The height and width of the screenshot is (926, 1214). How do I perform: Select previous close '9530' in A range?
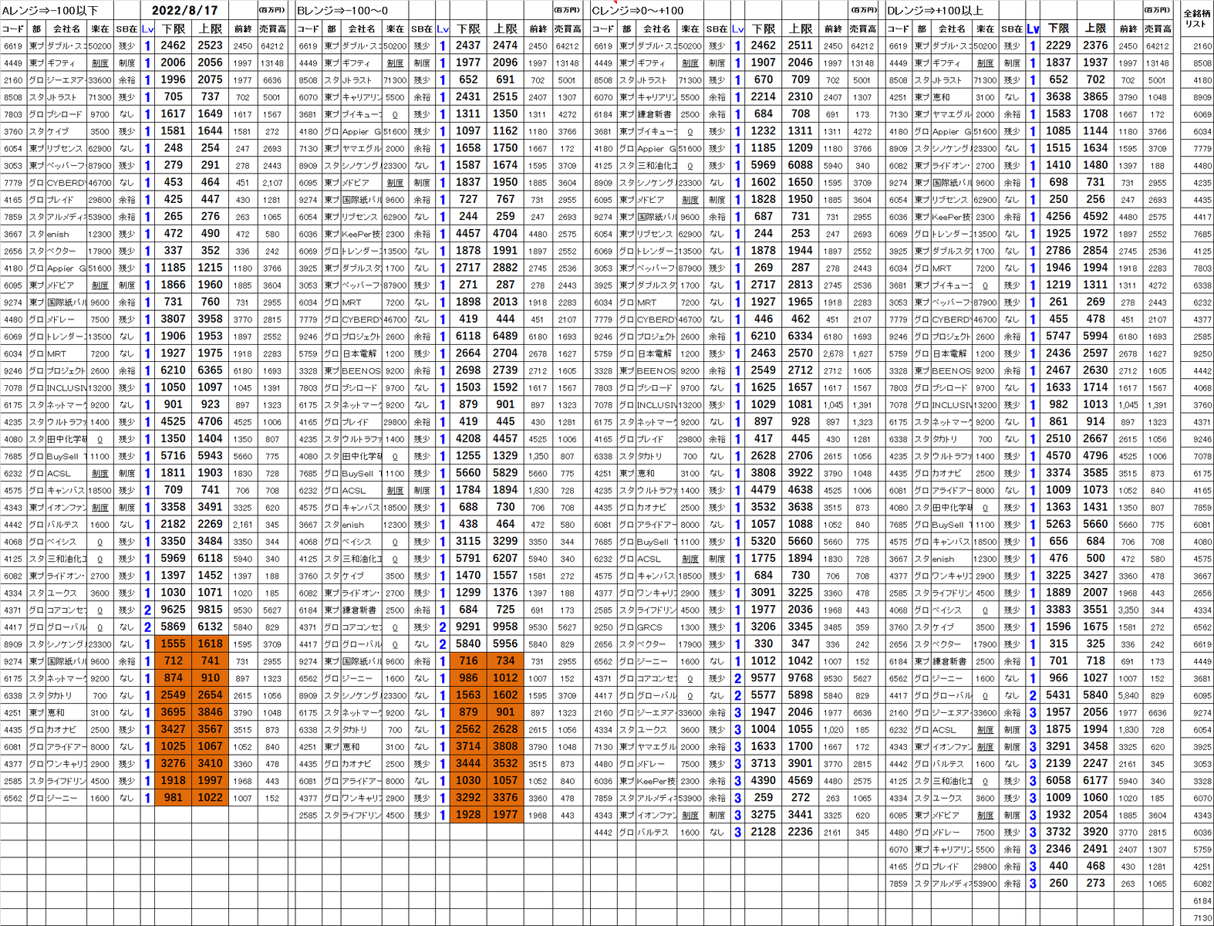point(243,610)
